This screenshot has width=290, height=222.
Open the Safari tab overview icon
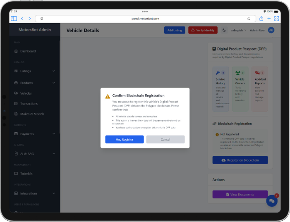click(276, 19)
